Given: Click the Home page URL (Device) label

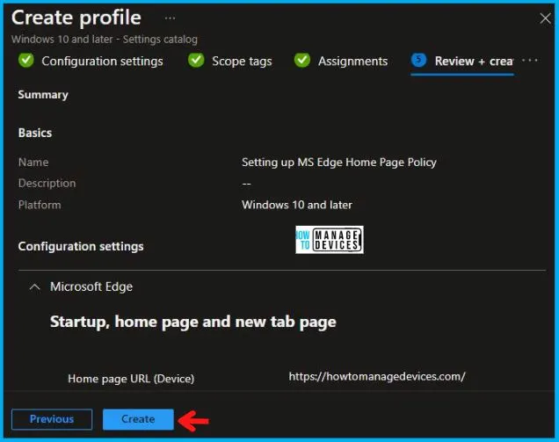Looking at the screenshot, I should pos(131,379).
